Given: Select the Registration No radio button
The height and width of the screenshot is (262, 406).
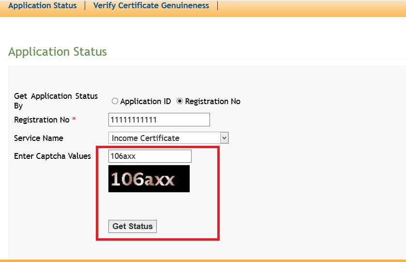Looking at the screenshot, I should click(180, 101).
